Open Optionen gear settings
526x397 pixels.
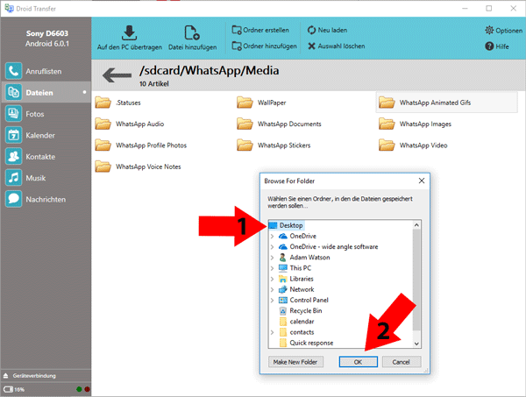489,30
